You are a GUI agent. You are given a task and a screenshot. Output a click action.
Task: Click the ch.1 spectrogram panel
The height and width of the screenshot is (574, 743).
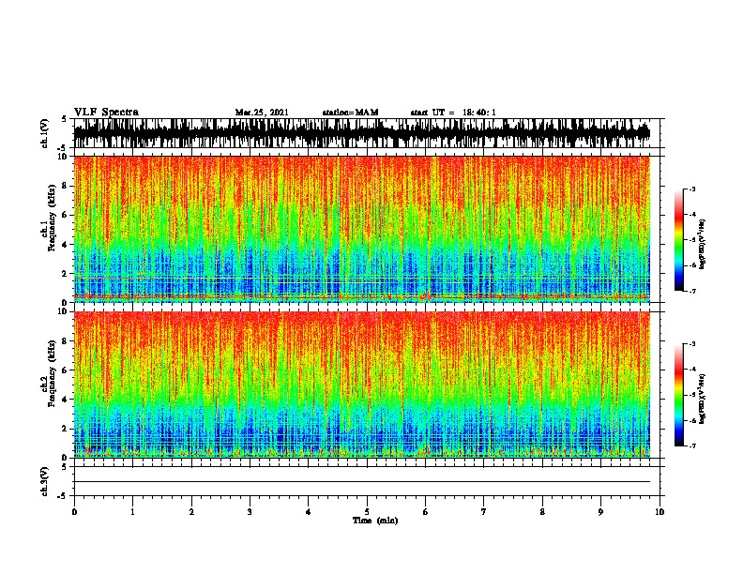click(362, 229)
